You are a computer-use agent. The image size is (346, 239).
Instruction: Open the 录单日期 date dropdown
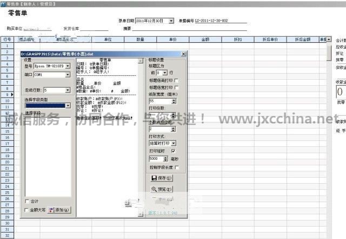coord(171,21)
